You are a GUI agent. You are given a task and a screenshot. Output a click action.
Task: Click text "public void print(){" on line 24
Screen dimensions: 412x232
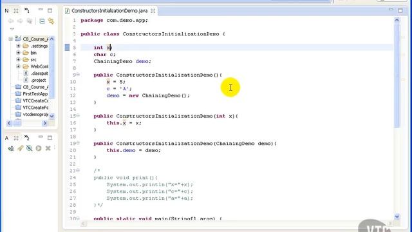[x=126, y=178]
